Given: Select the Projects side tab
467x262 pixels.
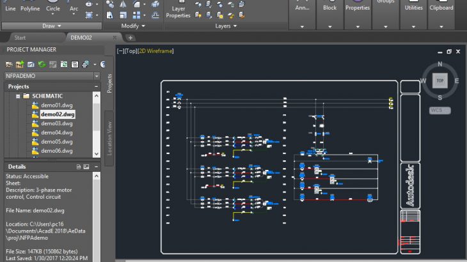Looking at the screenshot, I should pos(109,83).
